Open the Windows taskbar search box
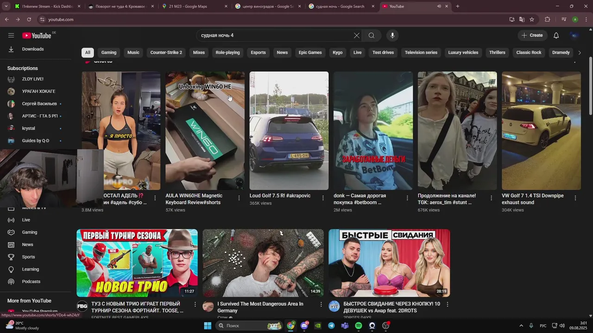 point(250,326)
